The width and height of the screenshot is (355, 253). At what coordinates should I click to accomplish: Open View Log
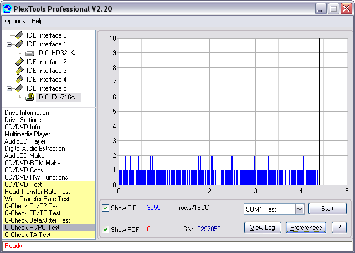[263, 228]
